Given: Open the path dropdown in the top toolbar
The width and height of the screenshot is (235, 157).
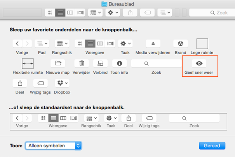Looking at the screenshot, I should click(x=165, y=12).
